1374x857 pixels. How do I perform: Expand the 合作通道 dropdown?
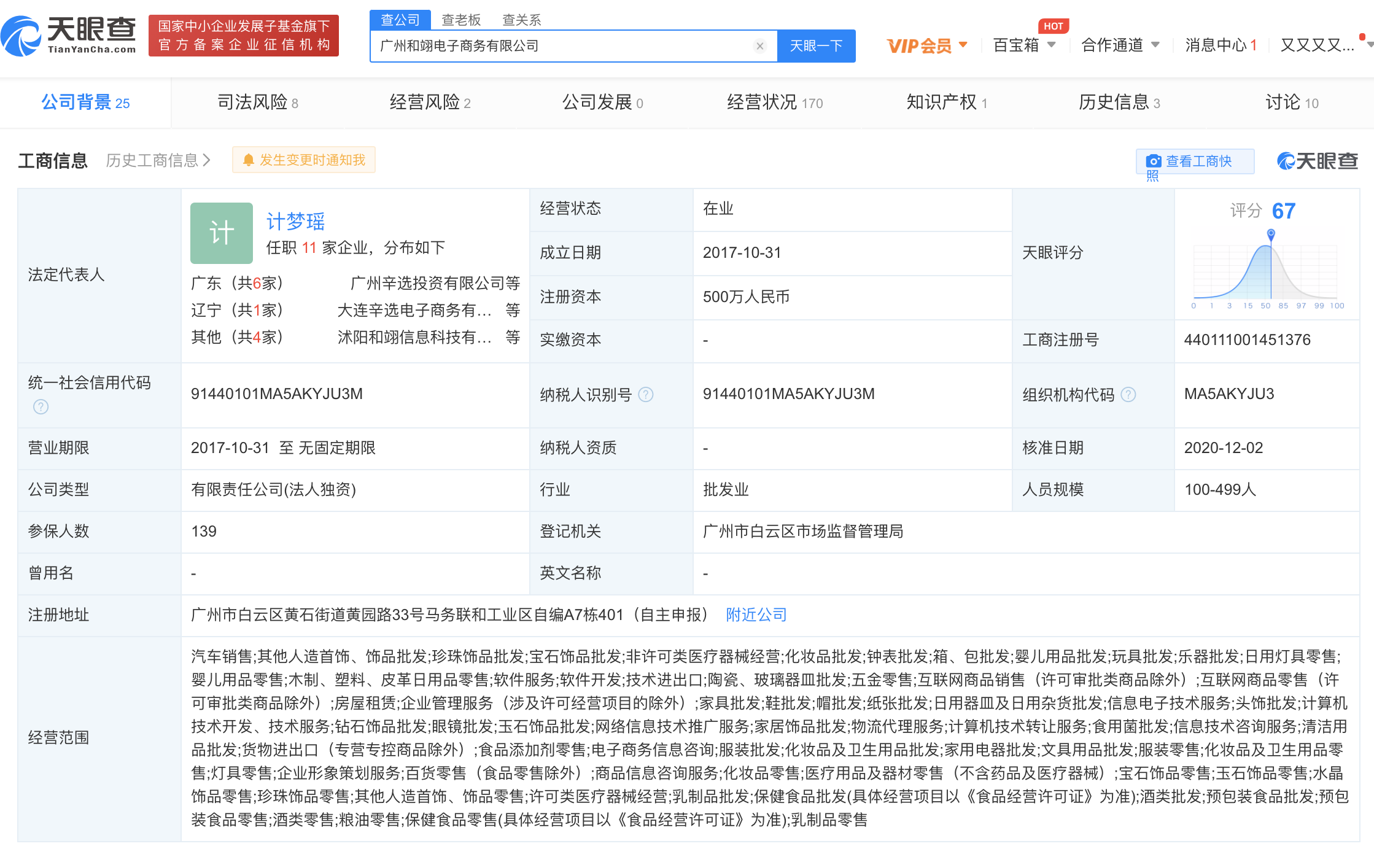tap(1155, 45)
